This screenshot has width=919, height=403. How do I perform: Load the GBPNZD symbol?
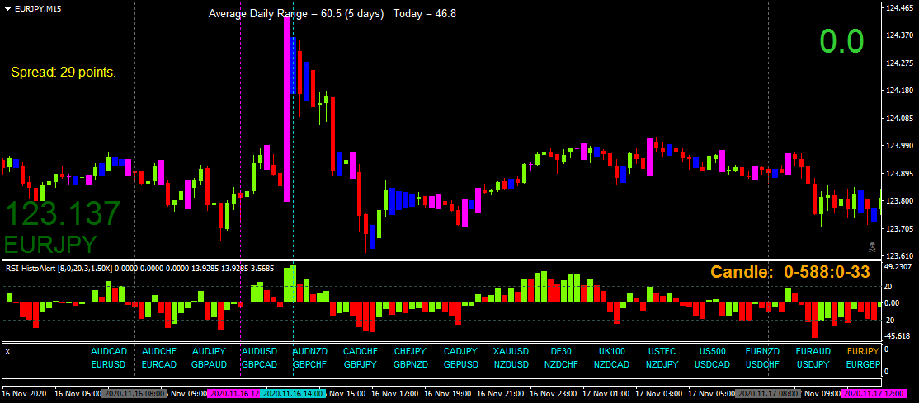[411, 364]
